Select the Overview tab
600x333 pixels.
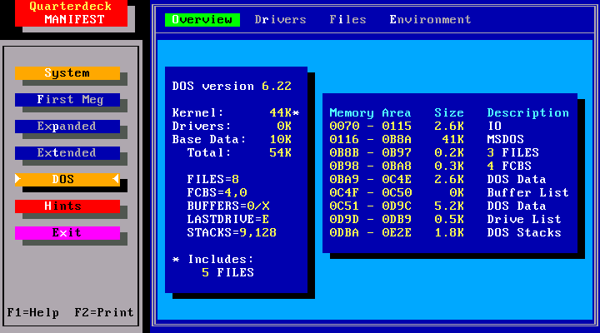click(202, 20)
